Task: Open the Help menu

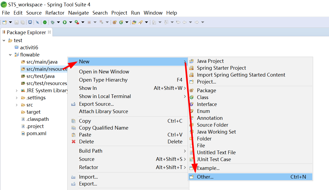Action: point(172,13)
